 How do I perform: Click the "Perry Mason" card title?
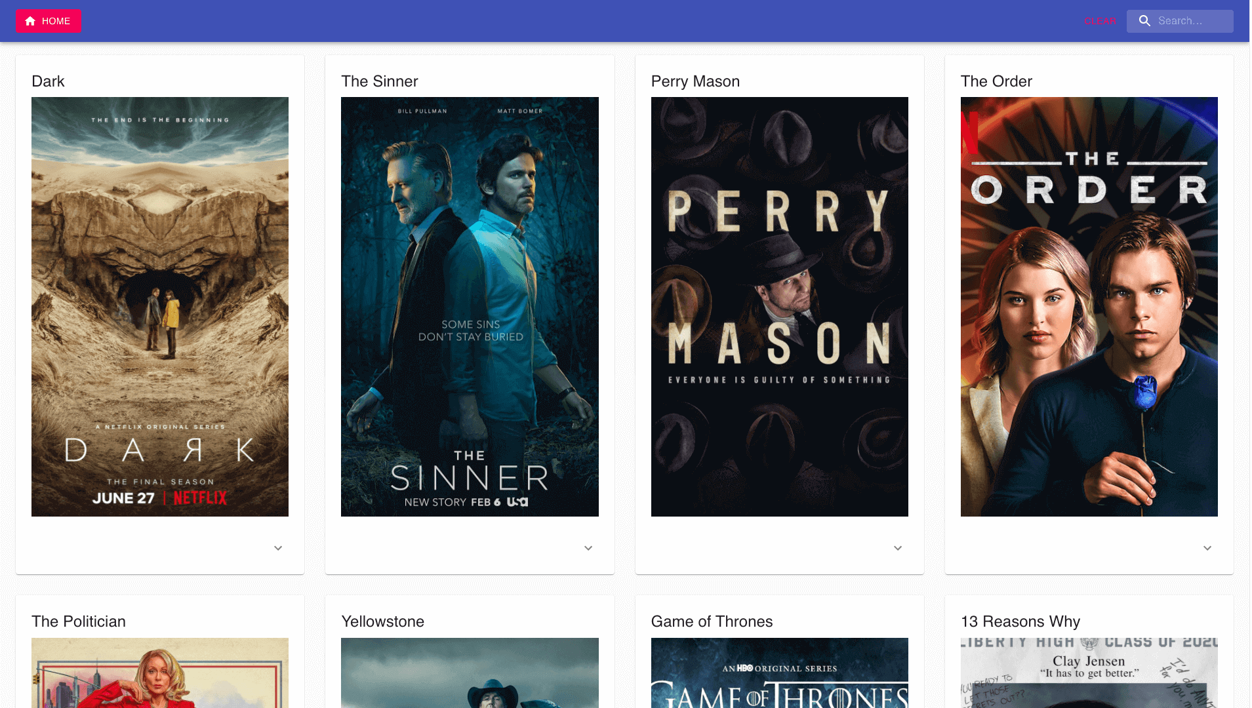pyautogui.click(x=695, y=81)
